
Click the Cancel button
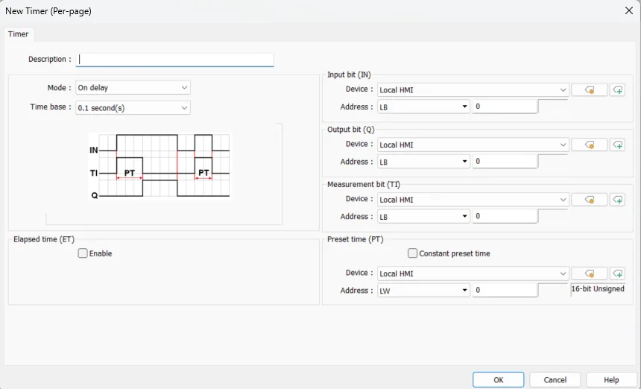[x=555, y=379]
